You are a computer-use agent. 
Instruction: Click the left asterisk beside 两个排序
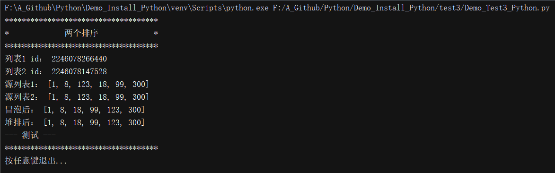pyautogui.click(x=7, y=34)
